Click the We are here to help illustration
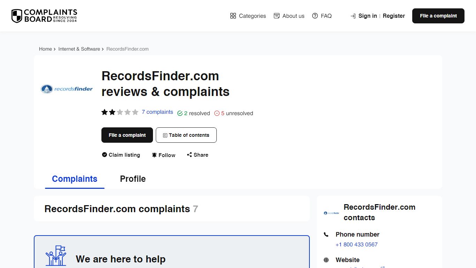Image resolution: width=476 pixels, height=268 pixels. 56,256
